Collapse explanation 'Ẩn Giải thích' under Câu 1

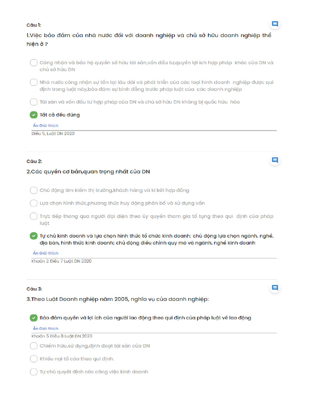point(45,126)
